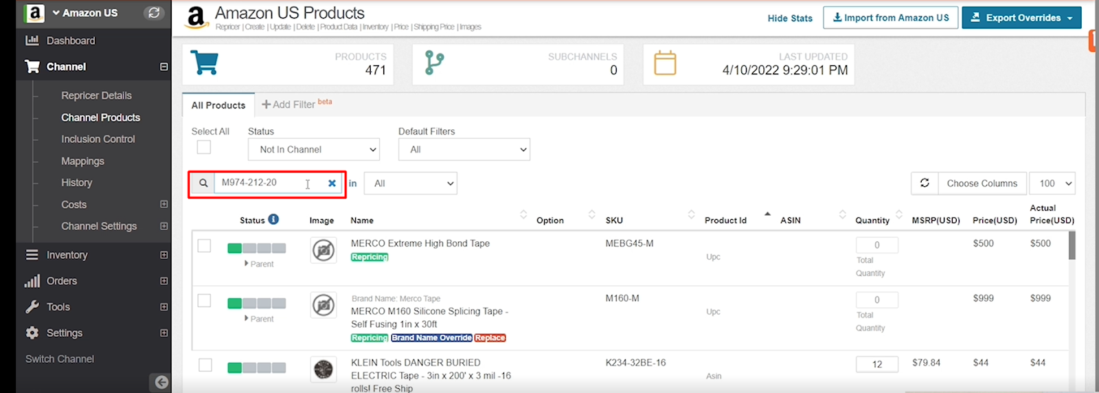Image resolution: width=1099 pixels, height=393 pixels.
Task: Check the KLEIN Tools DANGER BURIED row
Action: 205,365
